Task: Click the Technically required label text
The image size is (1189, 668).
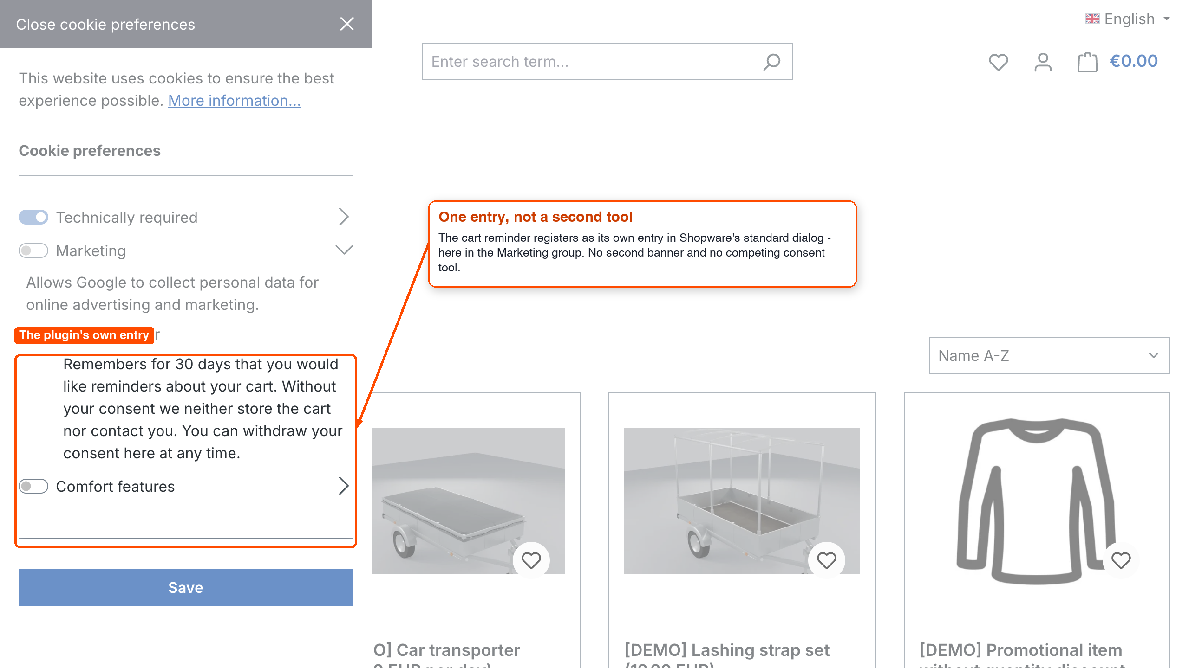Action: (x=127, y=218)
